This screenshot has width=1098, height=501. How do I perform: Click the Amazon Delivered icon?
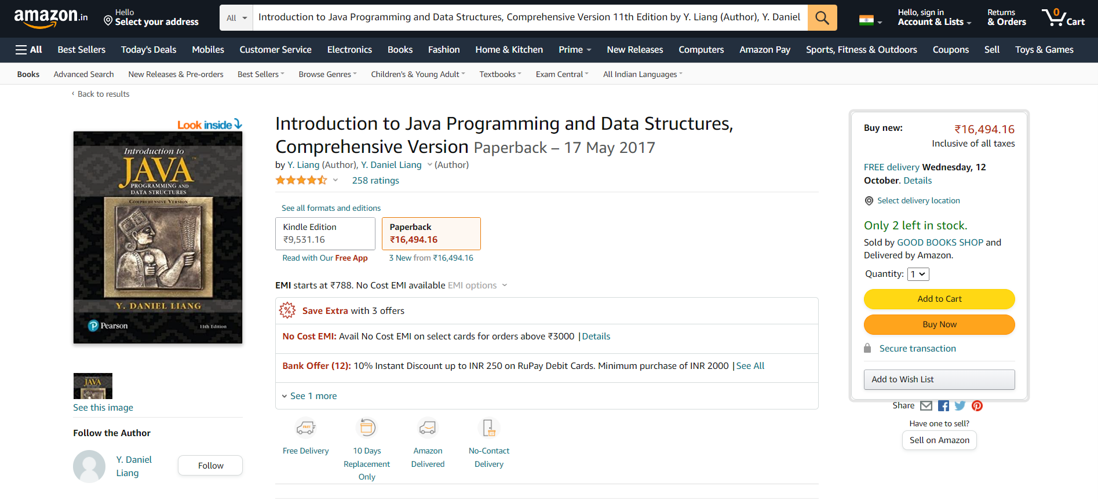click(x=428, y=428)
